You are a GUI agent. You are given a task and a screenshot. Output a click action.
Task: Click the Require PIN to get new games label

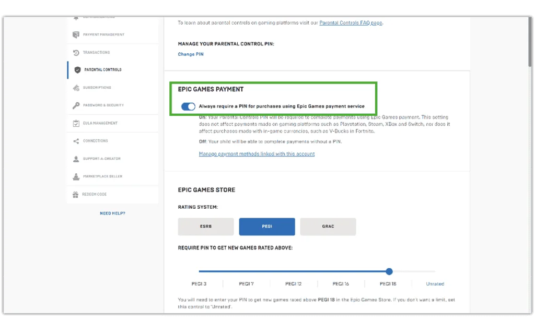coord(235,248)
